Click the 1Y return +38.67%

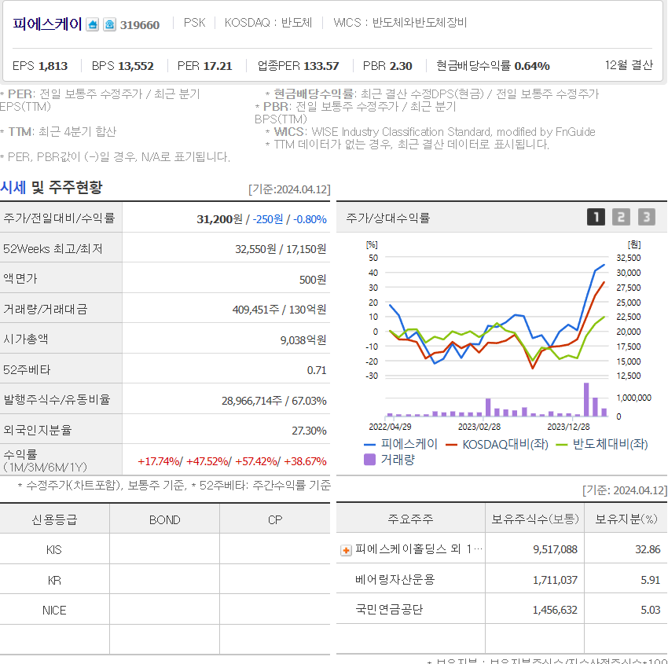(305, 461)
